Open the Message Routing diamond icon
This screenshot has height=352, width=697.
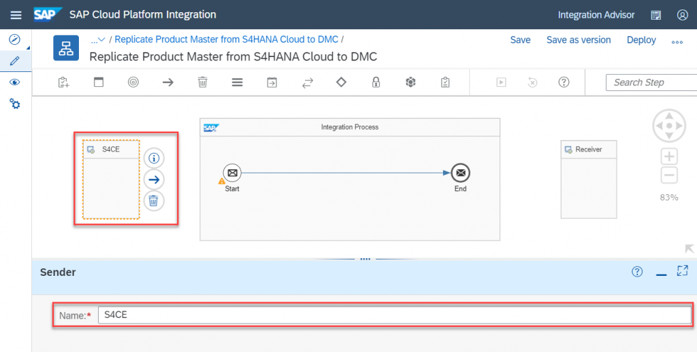(341, 82)
